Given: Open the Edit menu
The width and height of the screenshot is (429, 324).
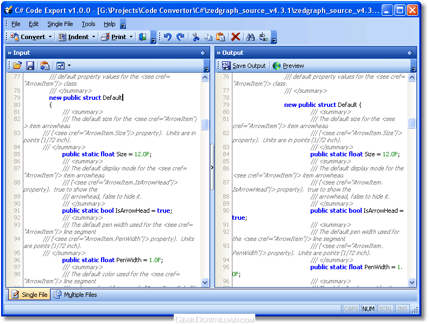Looking at the screenshot, I should click(x=34, y=24).
